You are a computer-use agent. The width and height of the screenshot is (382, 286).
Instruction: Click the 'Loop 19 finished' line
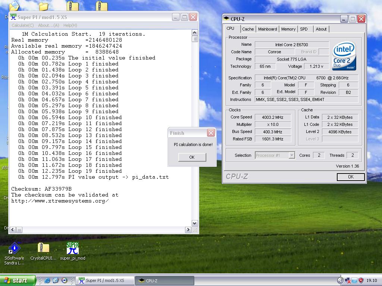pyautogui.click(x=70, y=171)
